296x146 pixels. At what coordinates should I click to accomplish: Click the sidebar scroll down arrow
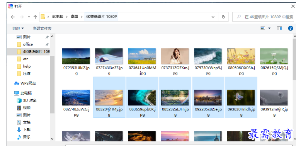pyautogui.click(x=52, y=139)
